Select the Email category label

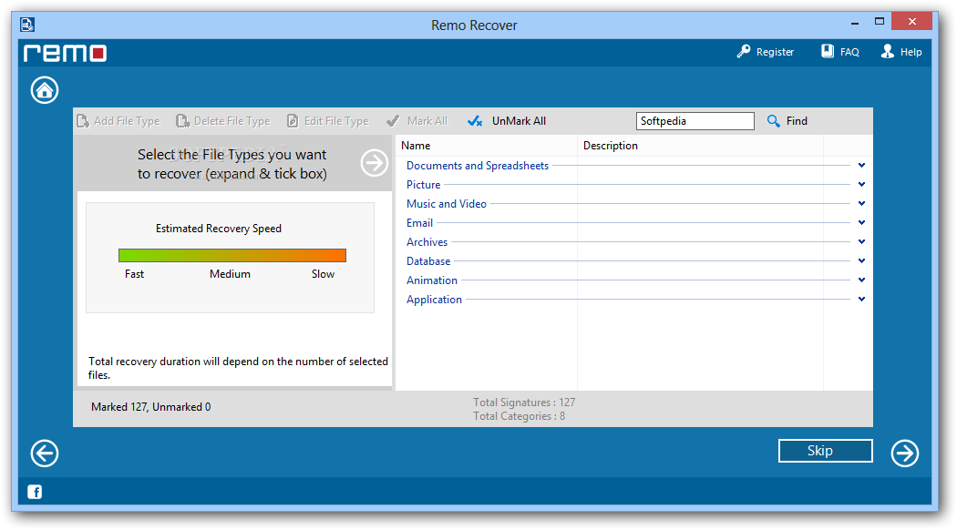(x=420, y=223)
